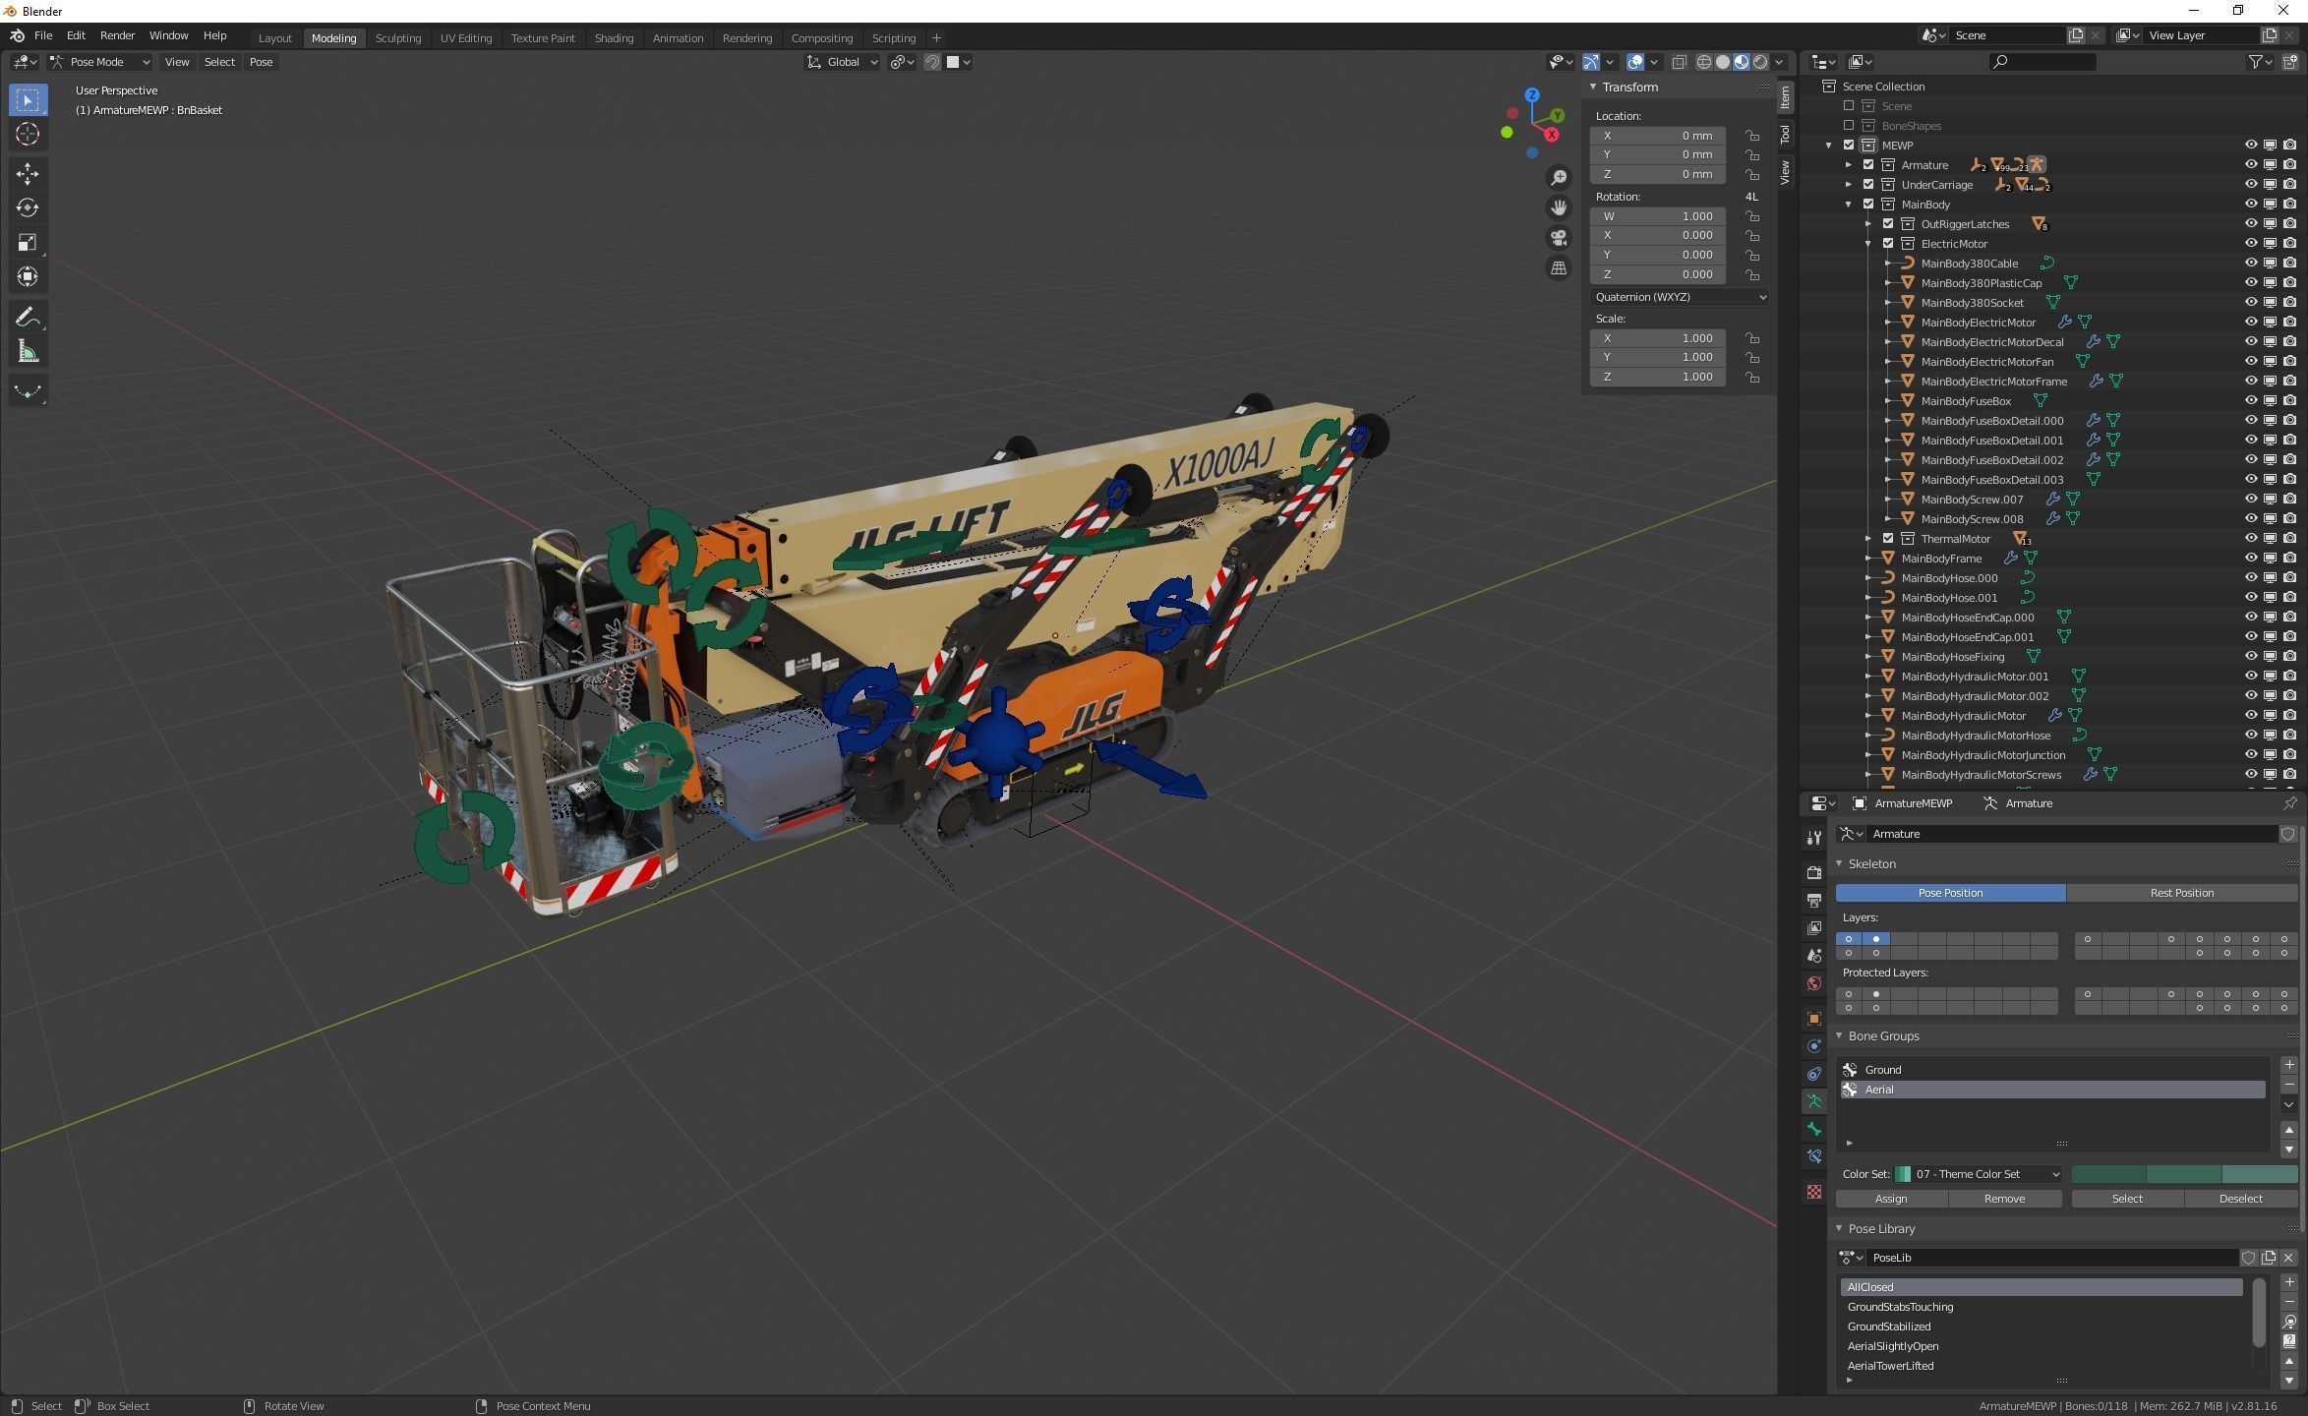Uncheck the MEWP collection checkbox
The width and height of the screenshot is (2308, 1416).
click(1849, 145)
